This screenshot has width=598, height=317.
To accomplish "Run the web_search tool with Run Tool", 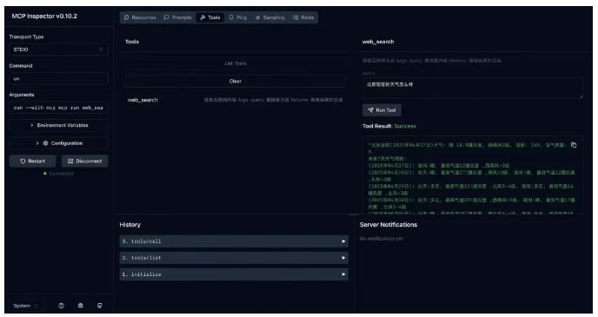I will (x=382, y=110).
